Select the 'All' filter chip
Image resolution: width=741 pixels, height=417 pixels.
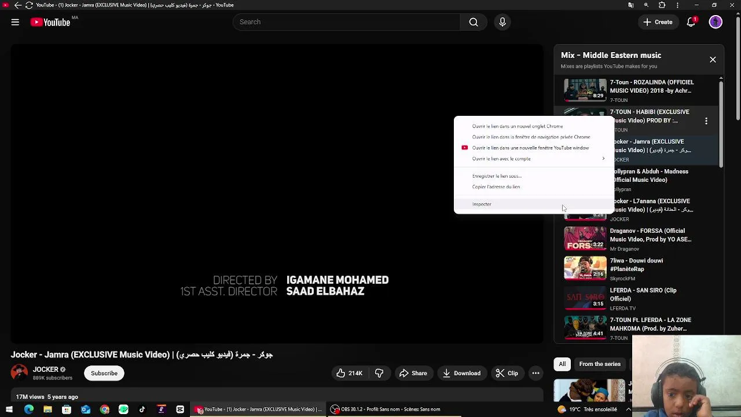pyautogui.click(x=562, y=364)
